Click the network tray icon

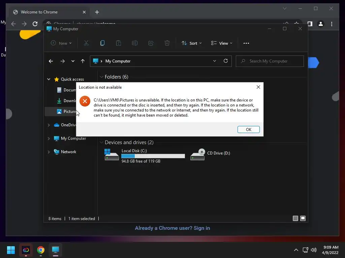[305, 250]
